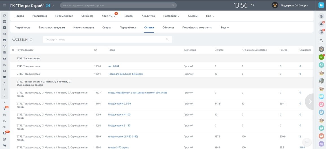Open the hamburger main menu
The width and height of the screenshot is (326, 149).
pyautogui.click(x=5, y=5)
